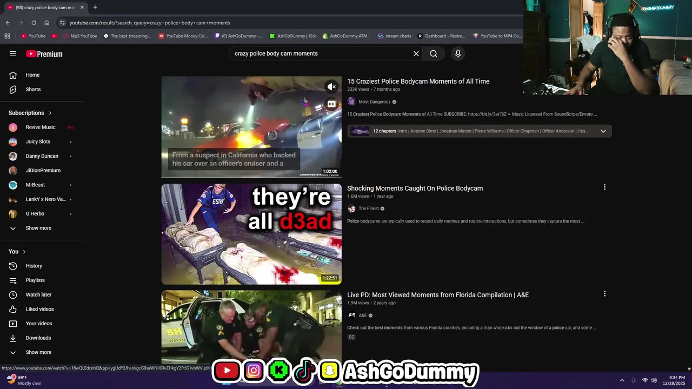
Task: Open the Dashboard - Restre... bookmark
Action: tap(441, 36)
